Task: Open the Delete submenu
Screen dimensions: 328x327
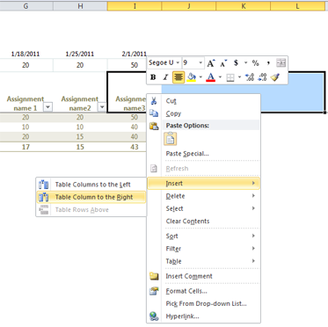Action: (x=203, y=196)
